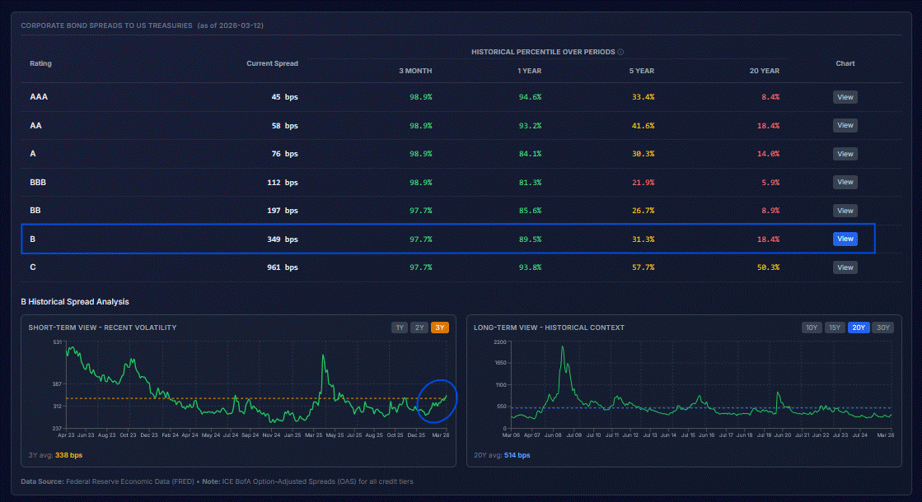Select the 3Y short-term range
Viewport: 922px width, 502px height.
click(x=440, y=328)
